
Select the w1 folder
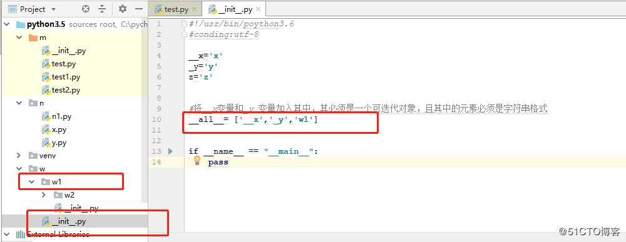(57, 182)
